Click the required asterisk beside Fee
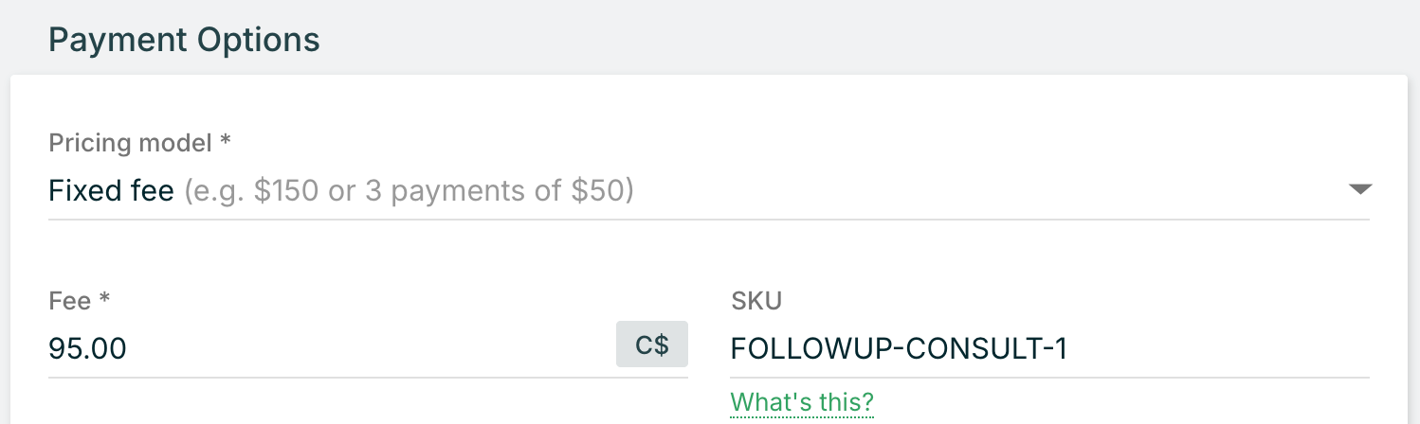The height and width of the screenshot is (424, 1420). pyautogui.click(x=104, y=300)
